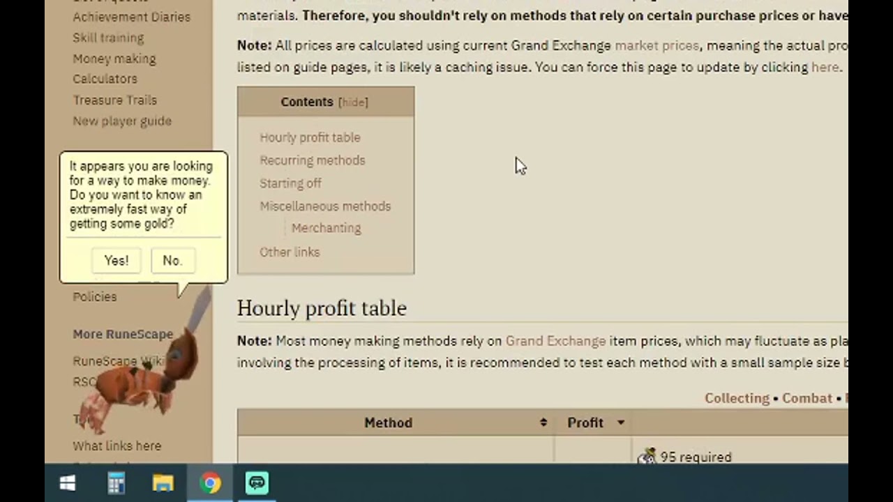
Task: Open Treasure Trails sidebar link
Action: (115, 100)
